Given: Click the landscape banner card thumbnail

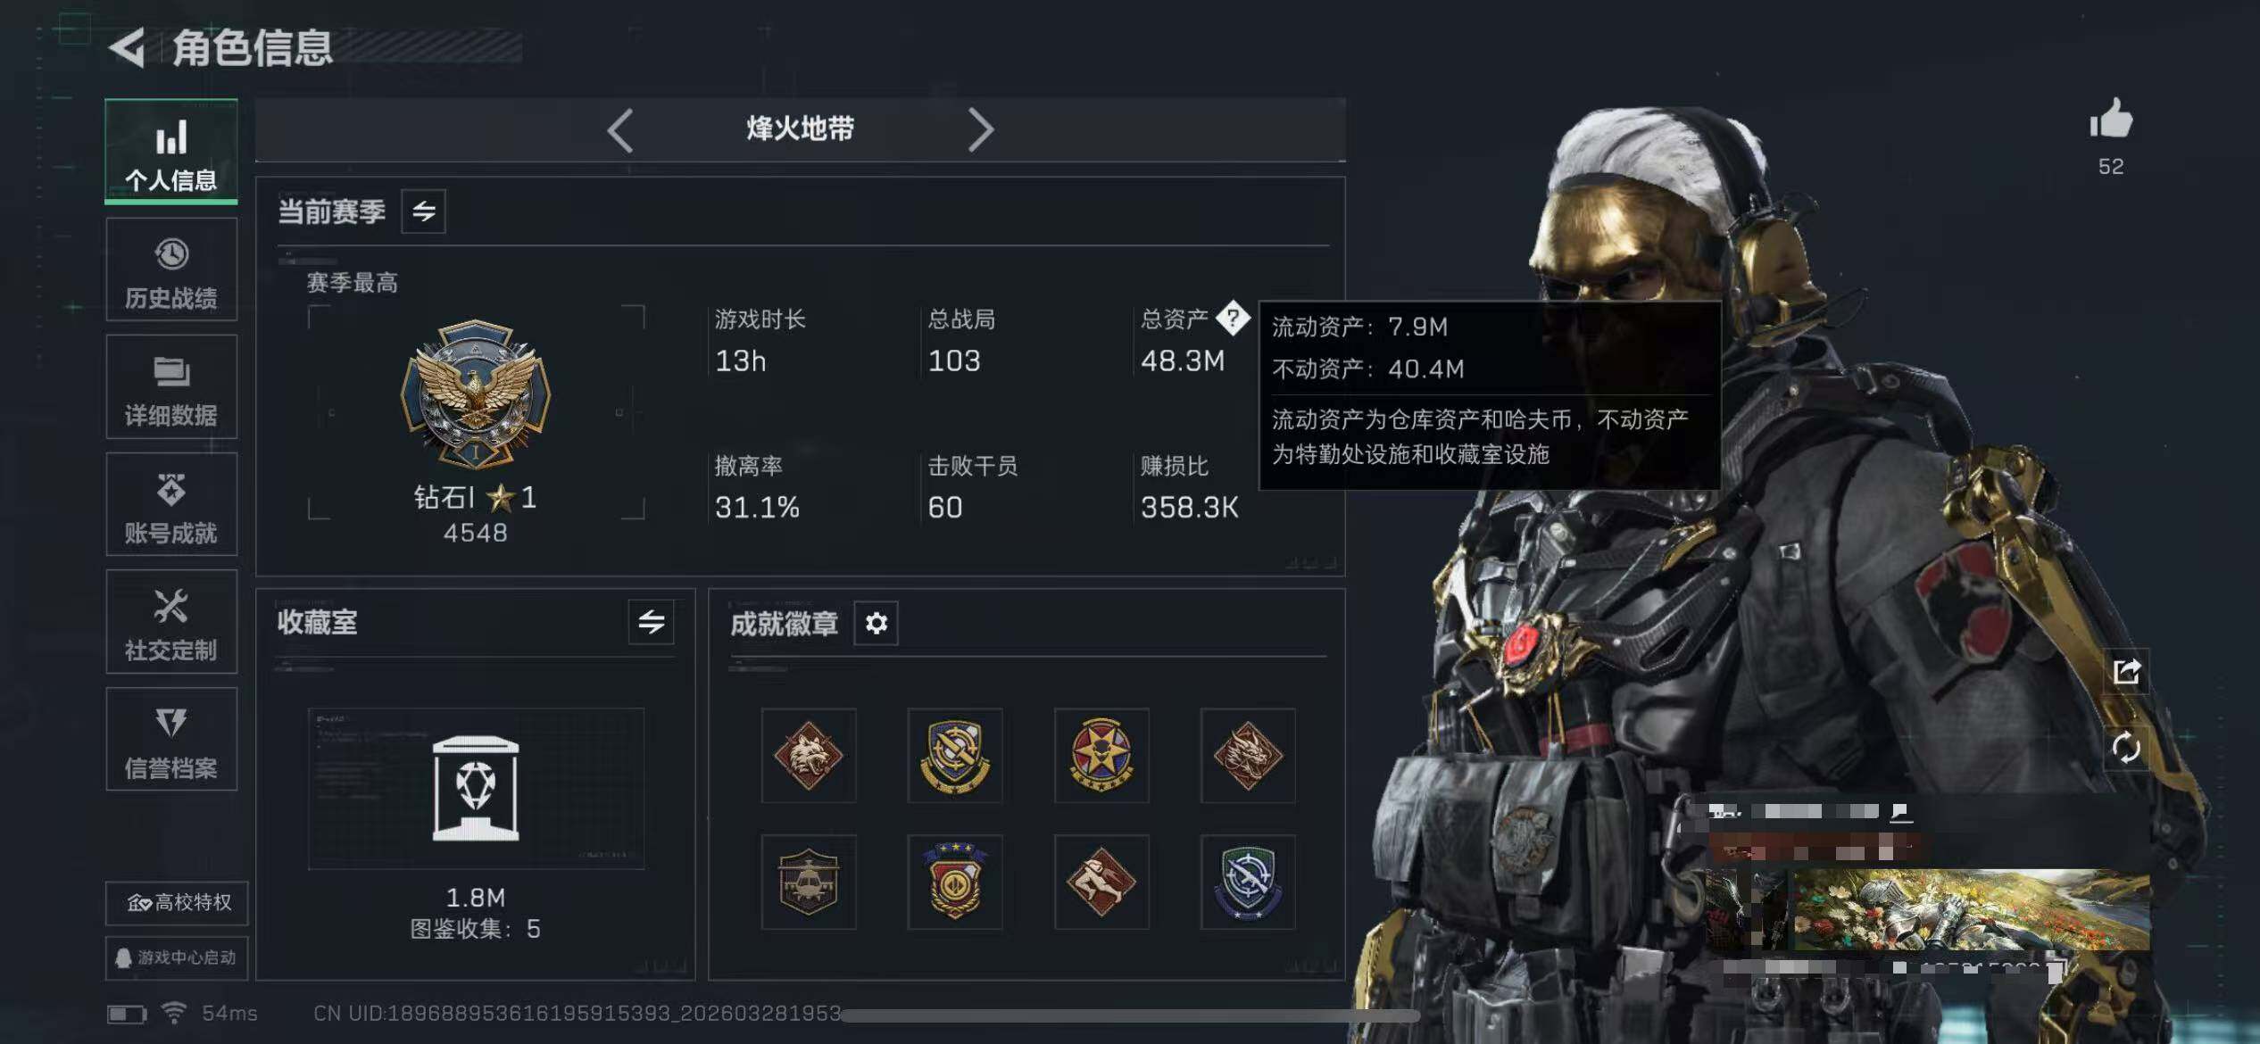Looking at the screenshot, I should point(1928,910).
